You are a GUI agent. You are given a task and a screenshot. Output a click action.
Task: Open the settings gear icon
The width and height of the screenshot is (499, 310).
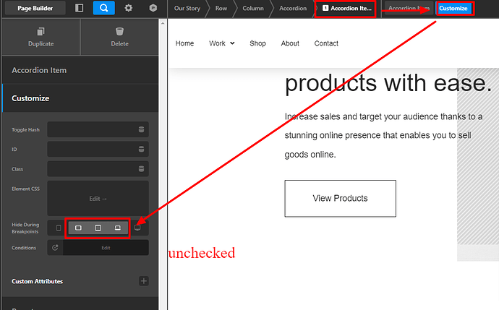pos(128,8)
